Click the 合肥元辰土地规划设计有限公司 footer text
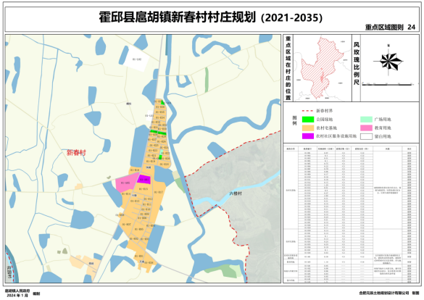Image resolution: width=424 pixels, height=300 pixels. click(x=384, y=293)
